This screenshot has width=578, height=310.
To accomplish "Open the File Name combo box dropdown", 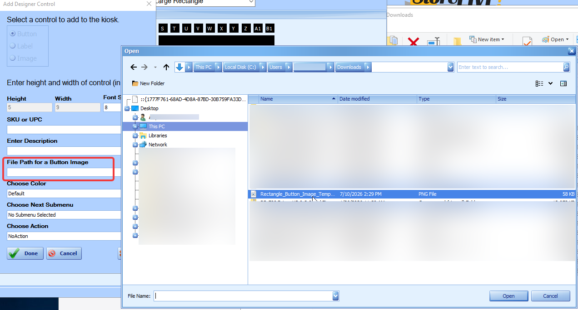I will (335, 296).
